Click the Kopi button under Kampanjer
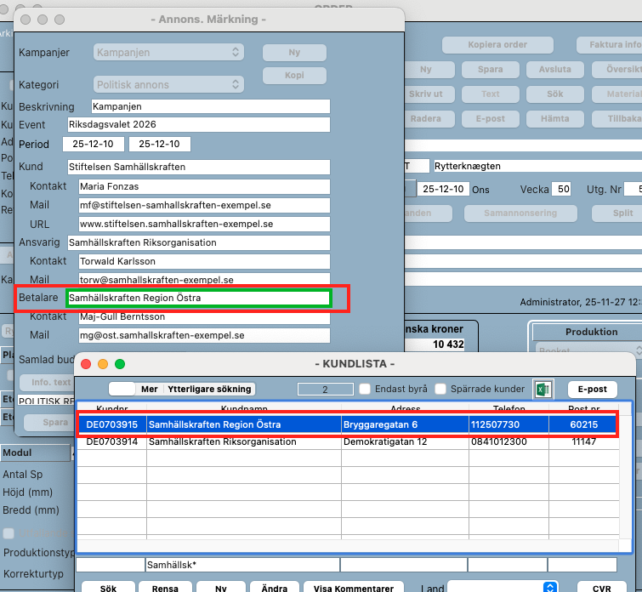The height and width of the screenshot is (592, 642). [294, 76]
